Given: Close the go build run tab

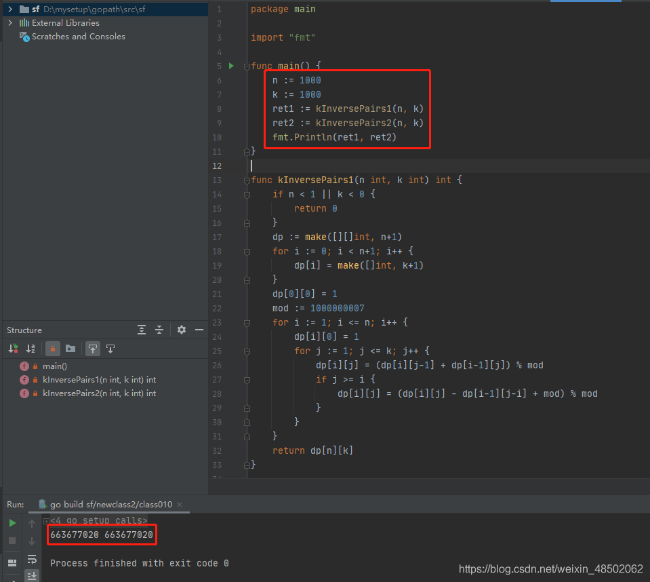Looking at the screenshot, I should [x=180, y=505].
